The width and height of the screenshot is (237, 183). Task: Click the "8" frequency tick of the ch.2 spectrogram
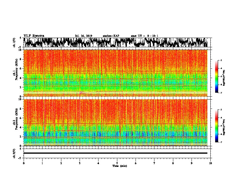21,109
